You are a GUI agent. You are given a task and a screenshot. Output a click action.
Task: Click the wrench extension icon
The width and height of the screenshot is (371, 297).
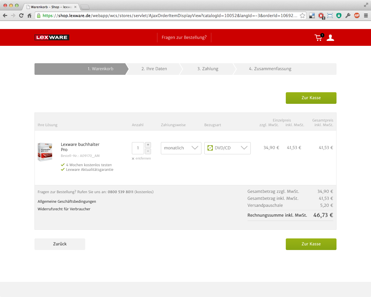pyautogui.click(x=348, y=16)
